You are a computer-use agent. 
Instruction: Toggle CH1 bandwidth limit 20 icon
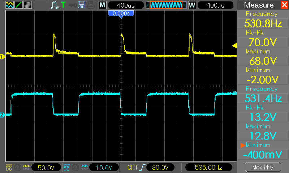tap(18, 168)
